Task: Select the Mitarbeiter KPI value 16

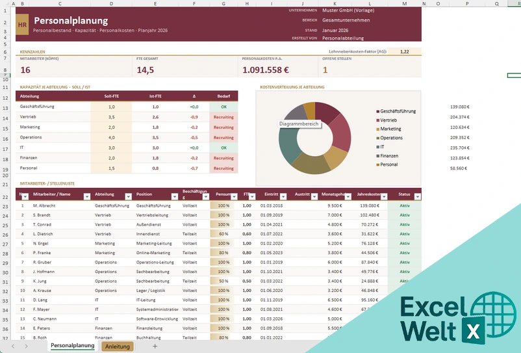Action: click(x=25, y=70)
